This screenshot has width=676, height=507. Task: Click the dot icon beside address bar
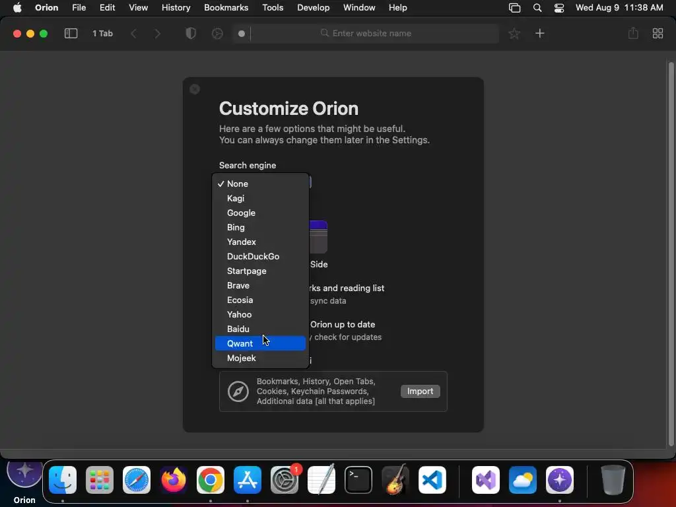pyautogui.click(x=242, y=34)
